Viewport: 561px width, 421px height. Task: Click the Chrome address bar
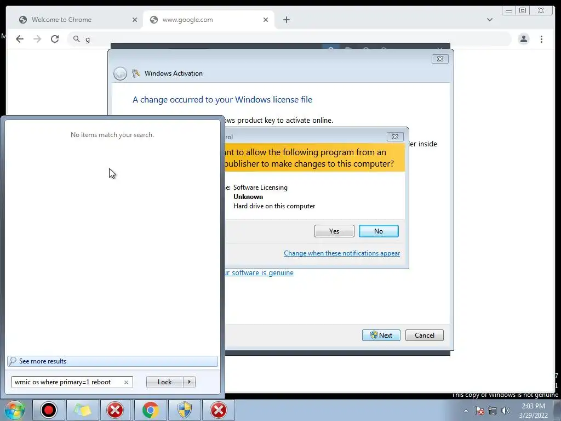pyautogui.click(x=288, y=39)
